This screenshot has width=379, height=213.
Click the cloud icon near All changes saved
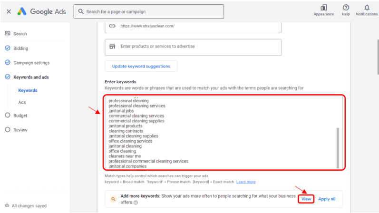click(x=7, y=205)
